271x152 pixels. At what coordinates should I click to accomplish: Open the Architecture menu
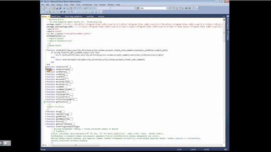87,5
